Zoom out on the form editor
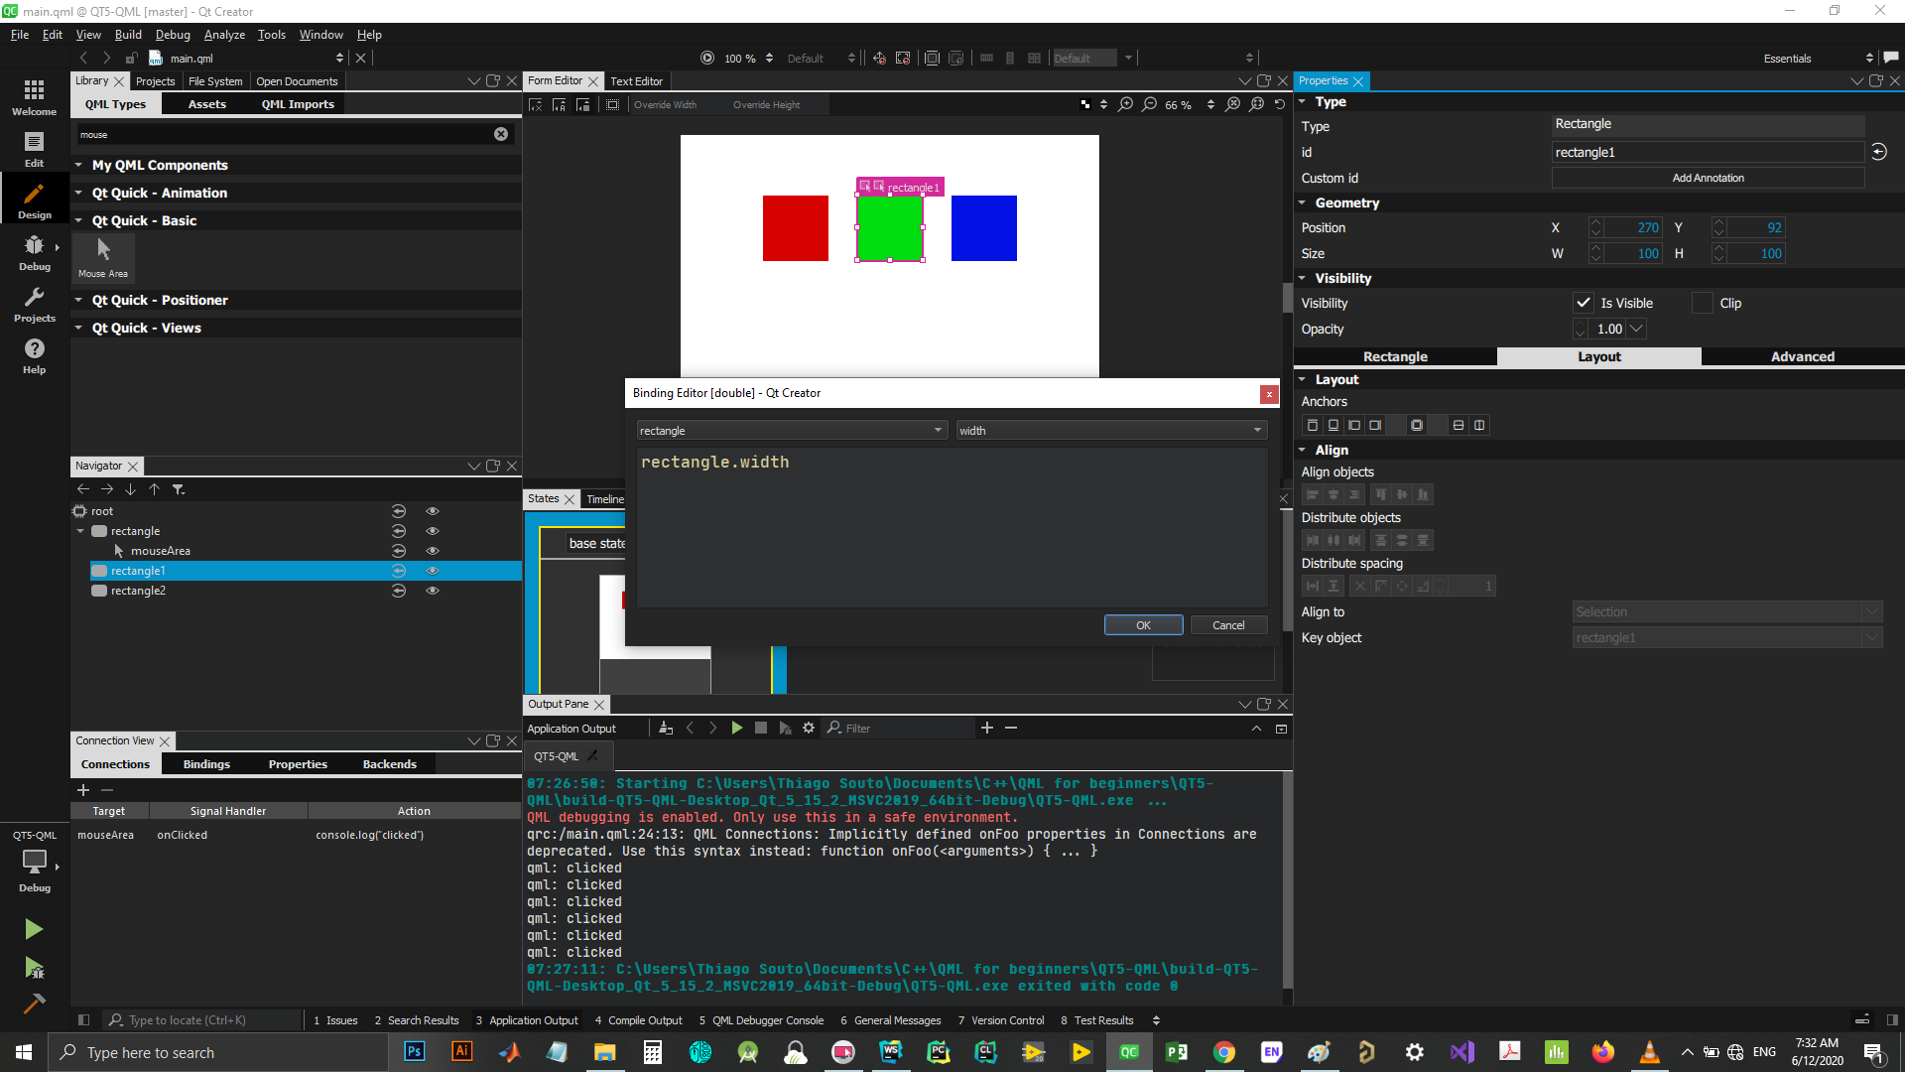 click(x=1150, y=104)
